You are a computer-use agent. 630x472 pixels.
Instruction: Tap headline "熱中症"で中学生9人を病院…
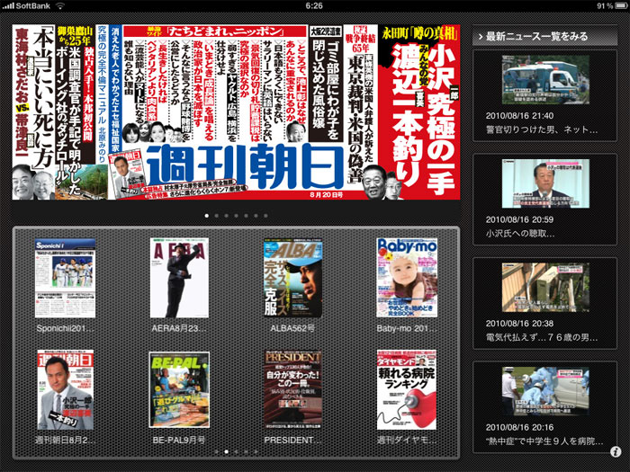point(544,441)
